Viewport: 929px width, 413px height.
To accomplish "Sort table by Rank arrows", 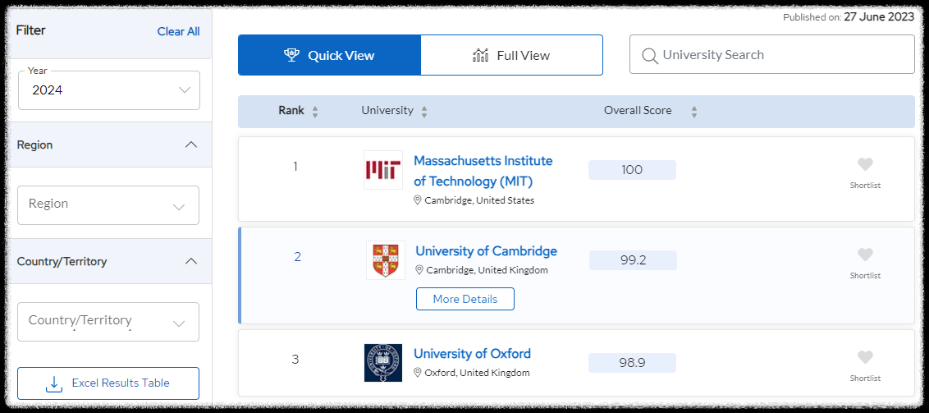I will click(x=315, y=112).
